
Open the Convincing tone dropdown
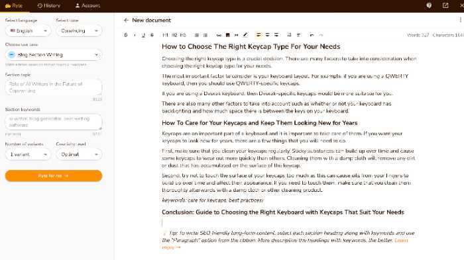click(79, 30)
